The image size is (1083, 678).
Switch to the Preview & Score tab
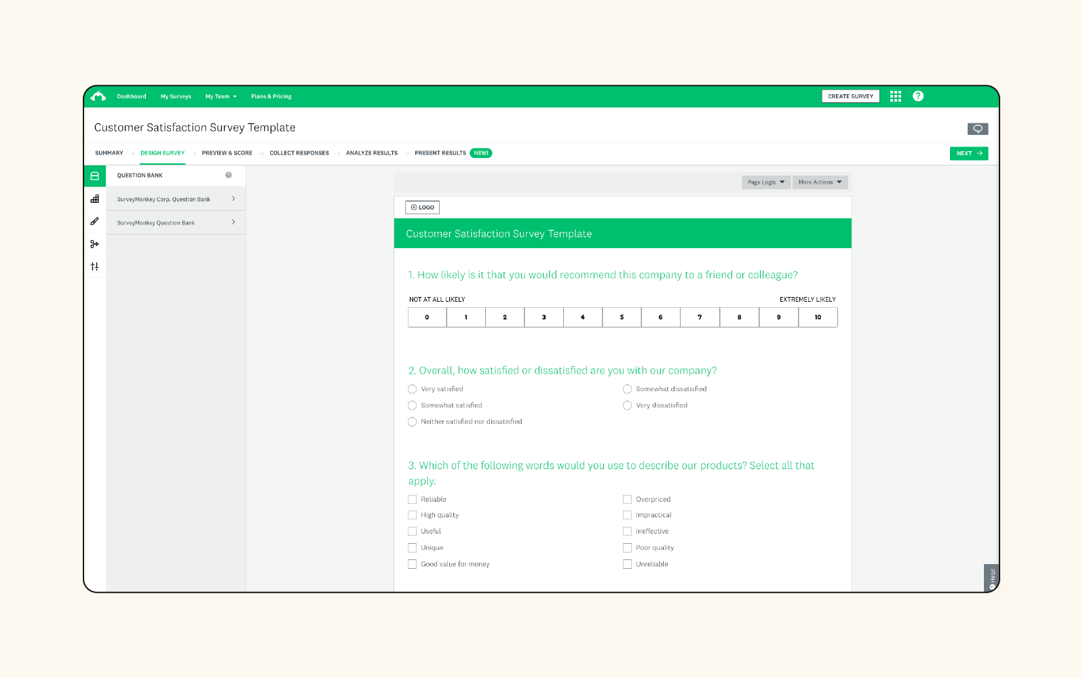pyautogui.click(x=227, y=153)
